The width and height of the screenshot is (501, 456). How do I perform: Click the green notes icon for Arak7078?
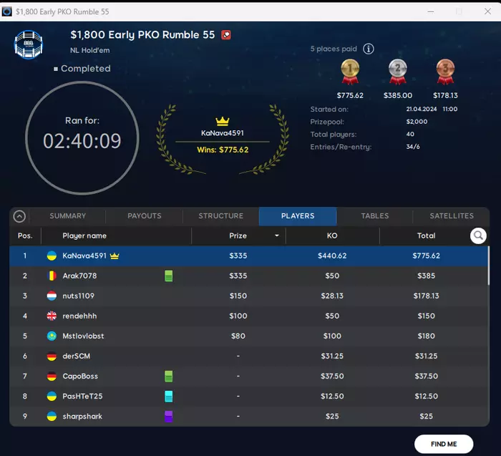pos(169,276)
